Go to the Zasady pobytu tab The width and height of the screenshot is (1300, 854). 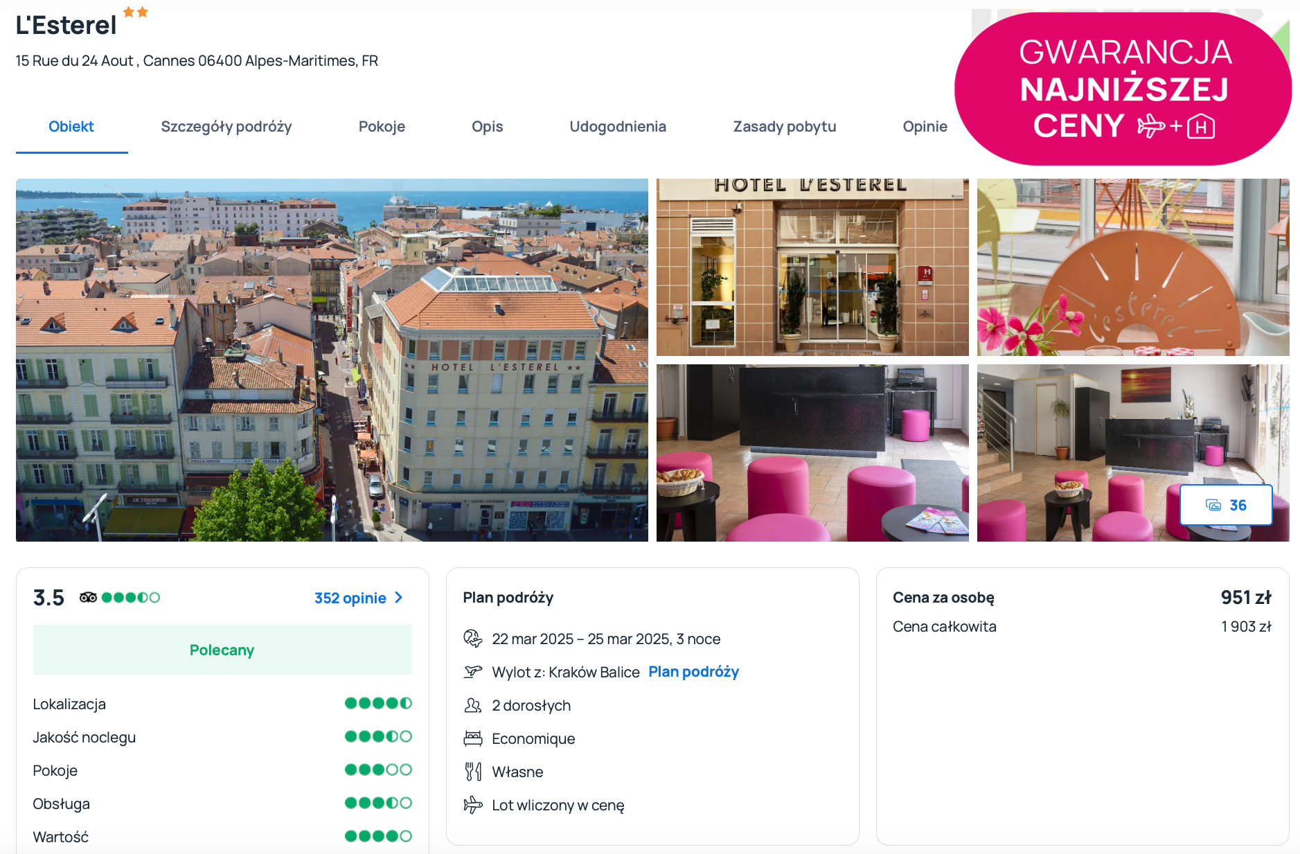point(784,127)
